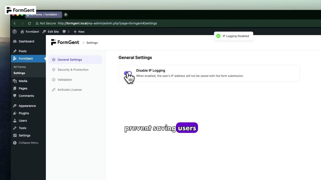The height and width of the screenshot is (180, 321).
Task: Open Plugins in WordPress sidebar
Action: (x=28, y=113)
